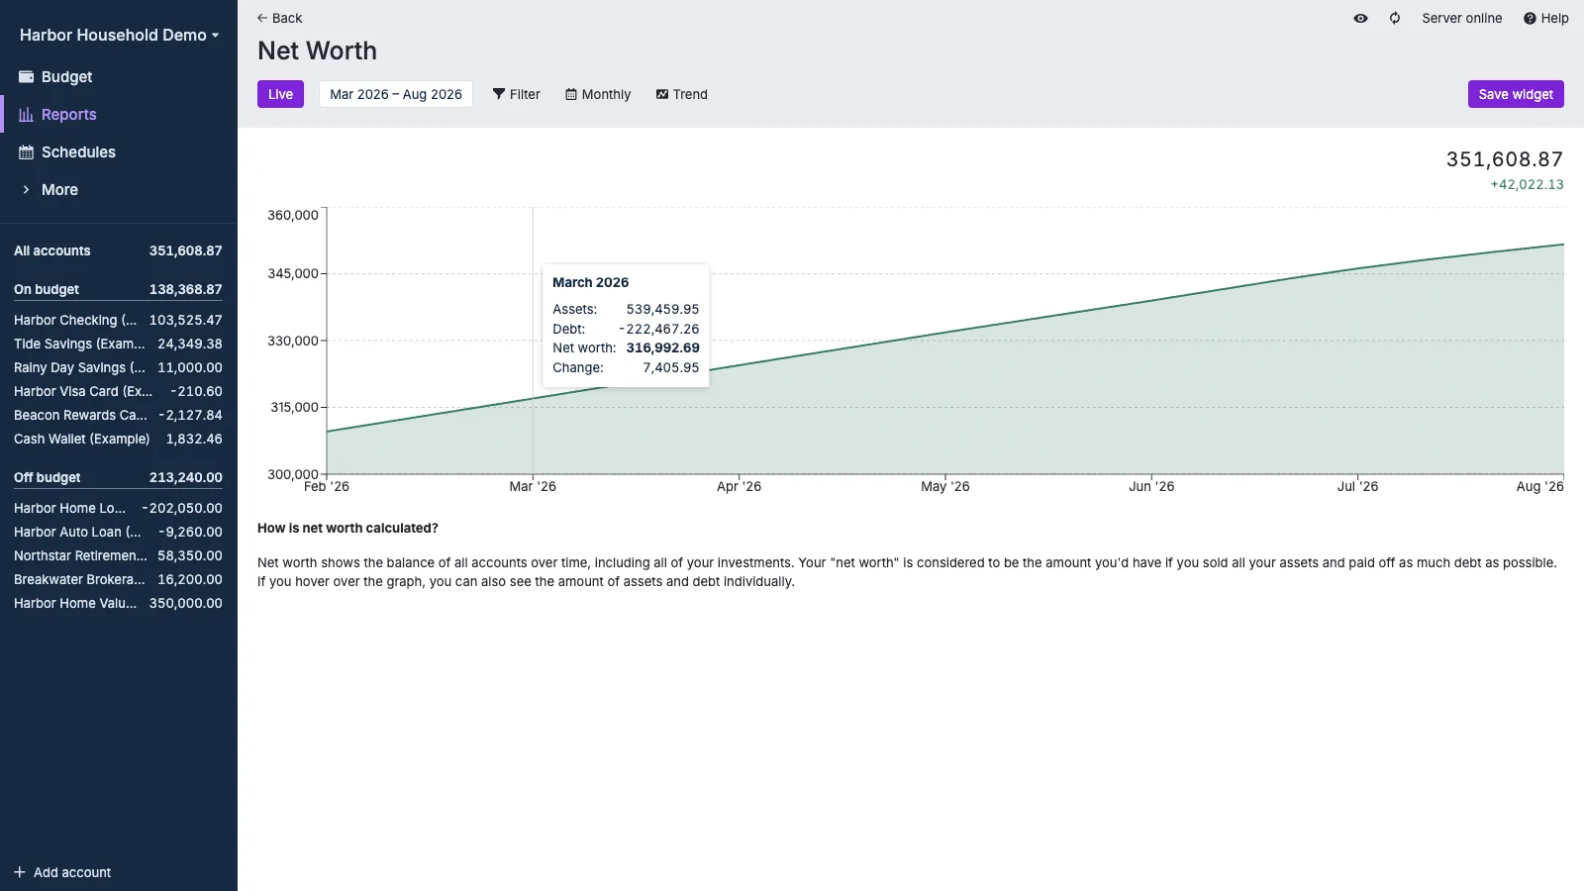Click the Monthly calendar icon
Image resolution: width=1584 pixels, height=891 pixels.
point(571,94)
